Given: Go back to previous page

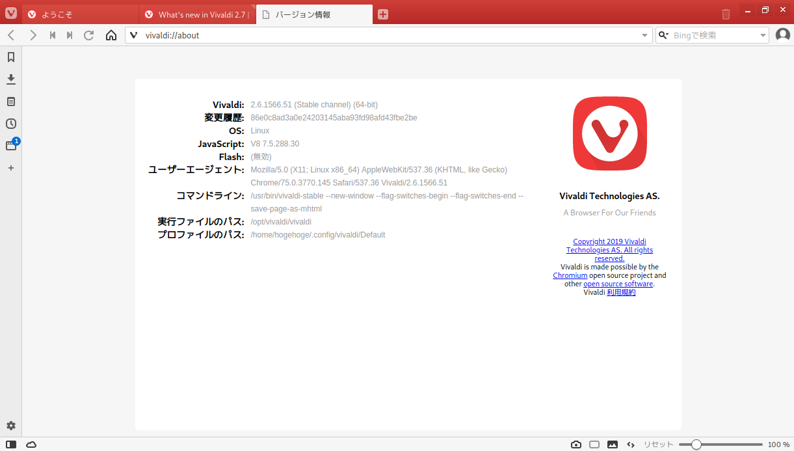Looking at the screenshot, I should 11,35.
